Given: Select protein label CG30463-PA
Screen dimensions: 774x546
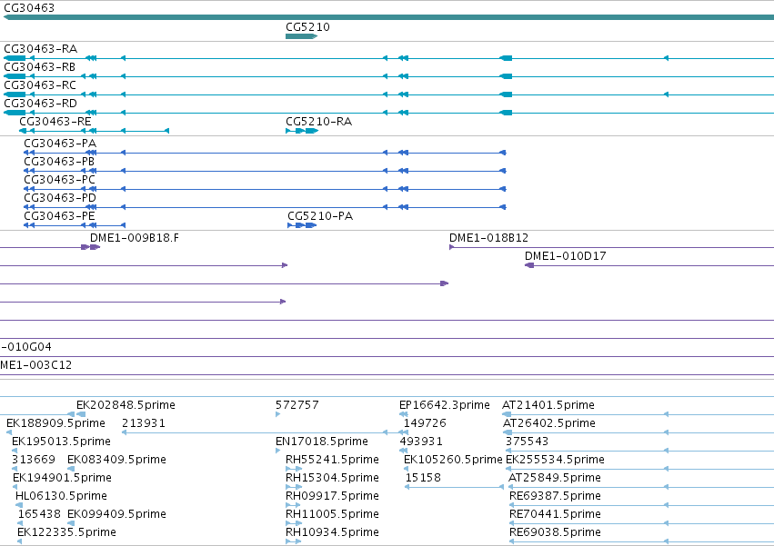Looking at the screenshot, I should [x=60, y=144].
